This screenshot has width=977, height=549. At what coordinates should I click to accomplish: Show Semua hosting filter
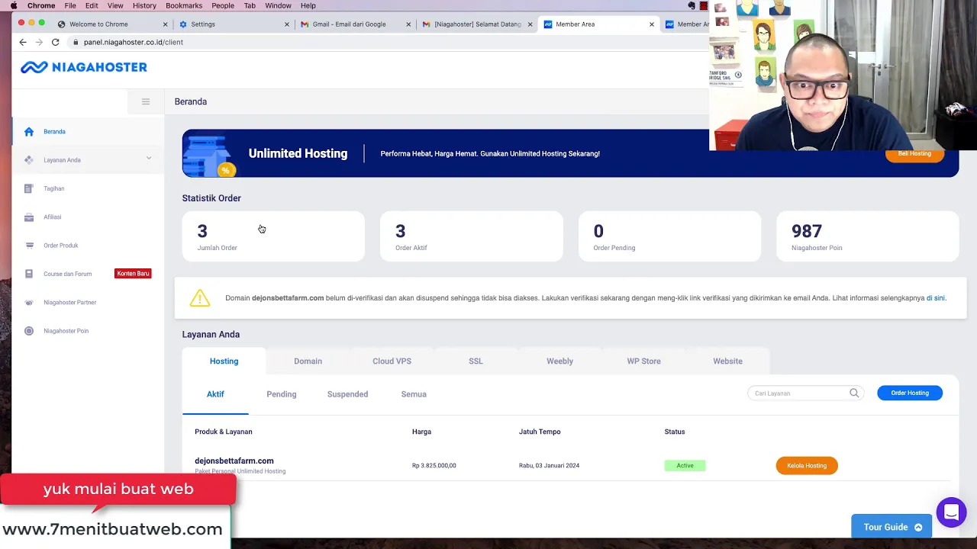[414, 394]
